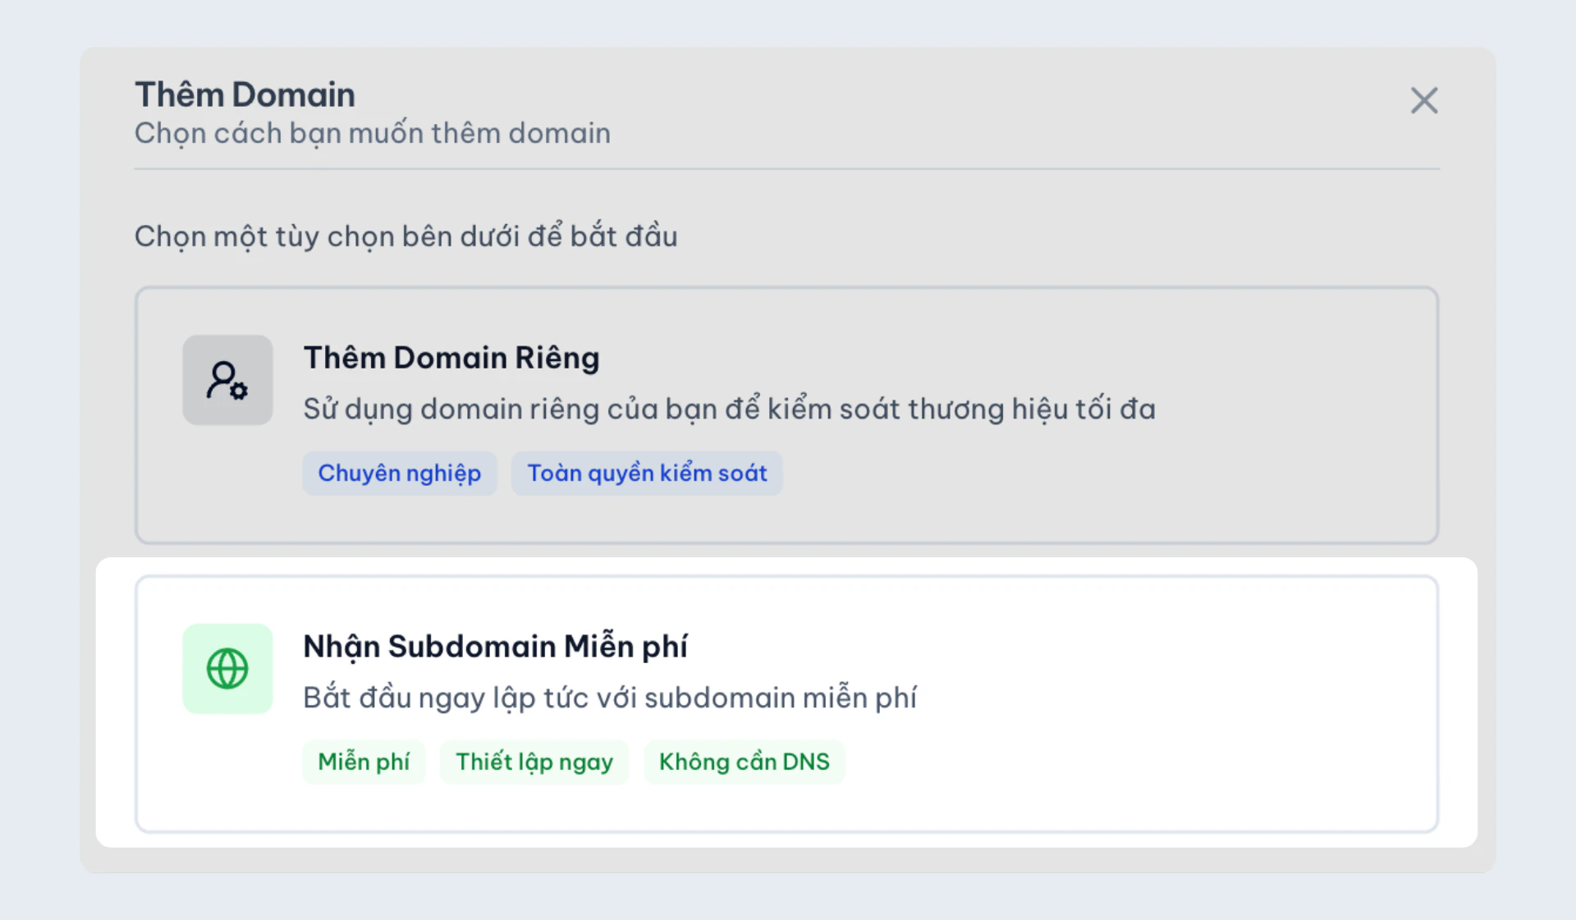
Task: Click the Chuyên nghiệp tag
Action: [400, 474]
